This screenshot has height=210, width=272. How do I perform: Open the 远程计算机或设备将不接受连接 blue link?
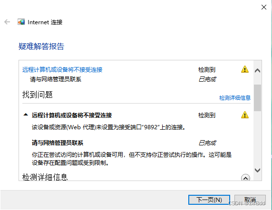[62, 70]
